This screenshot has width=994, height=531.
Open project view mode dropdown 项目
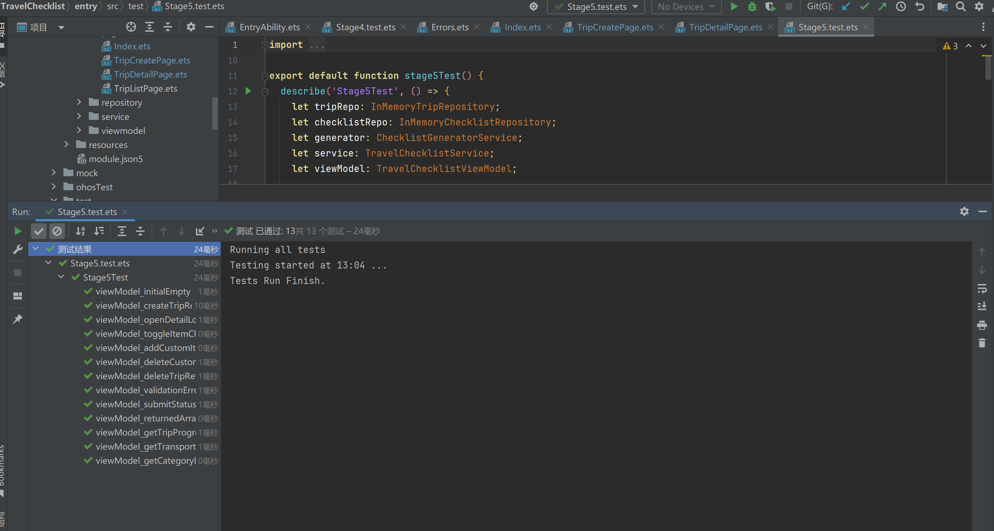[x=41, y=27]
